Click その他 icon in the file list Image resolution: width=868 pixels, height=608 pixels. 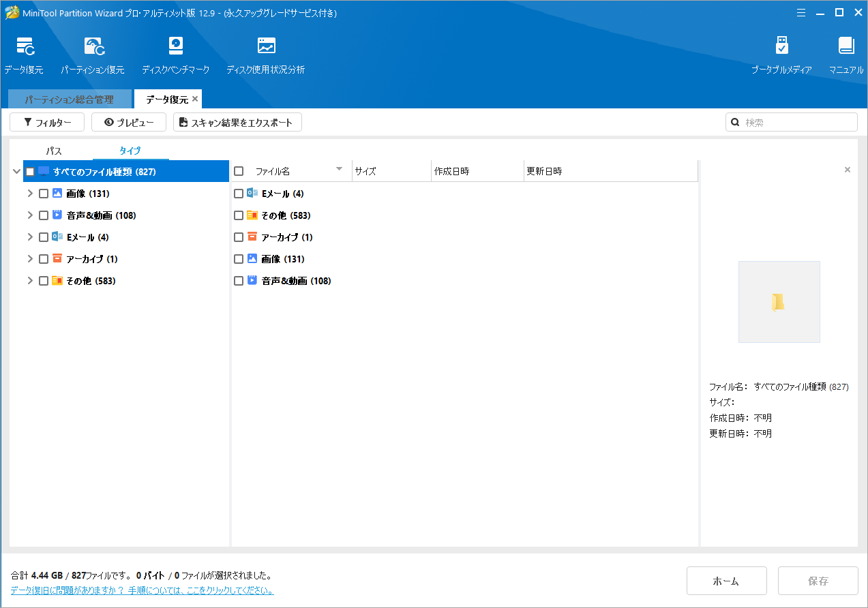coord(252,215)
